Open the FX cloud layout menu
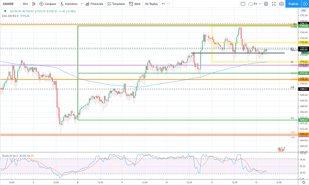The height and width of the screenshot is (185, 309). 253,4
